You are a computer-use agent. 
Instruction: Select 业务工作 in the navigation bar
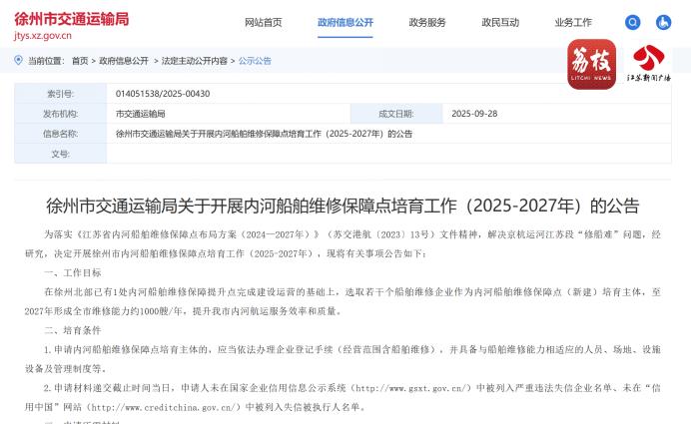coord(573,22)
